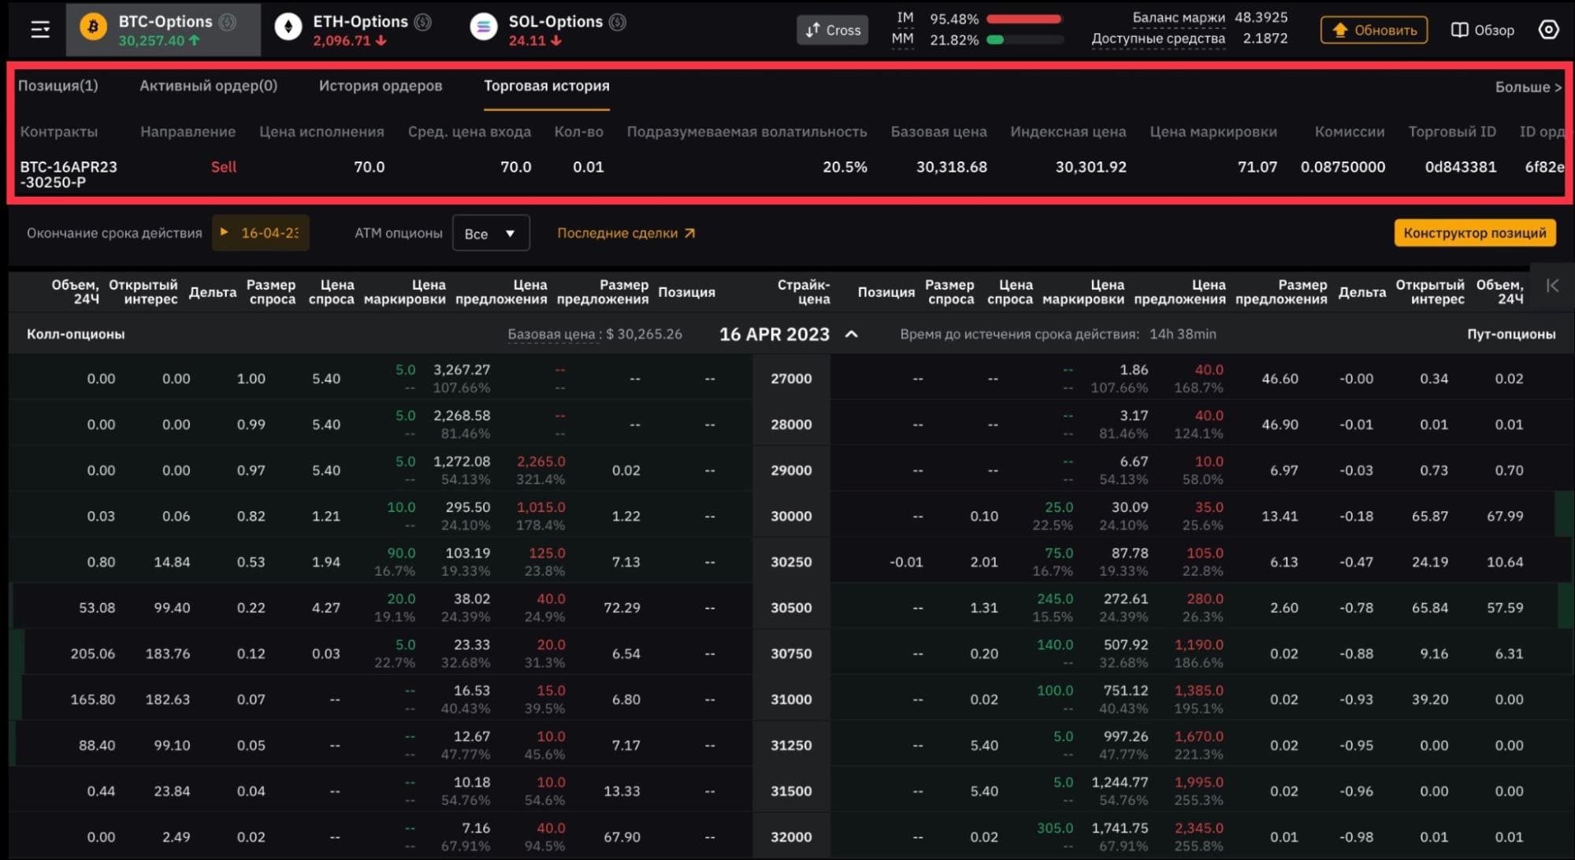Click call bid price 90.0 at strike 30250
1575x860 pixels.
[x=401, y=553]
